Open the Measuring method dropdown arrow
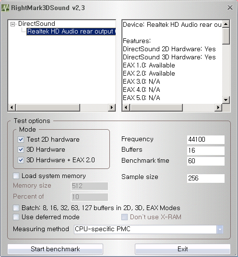238x257 pixels. pyautogui.click(x=220, y=229)
